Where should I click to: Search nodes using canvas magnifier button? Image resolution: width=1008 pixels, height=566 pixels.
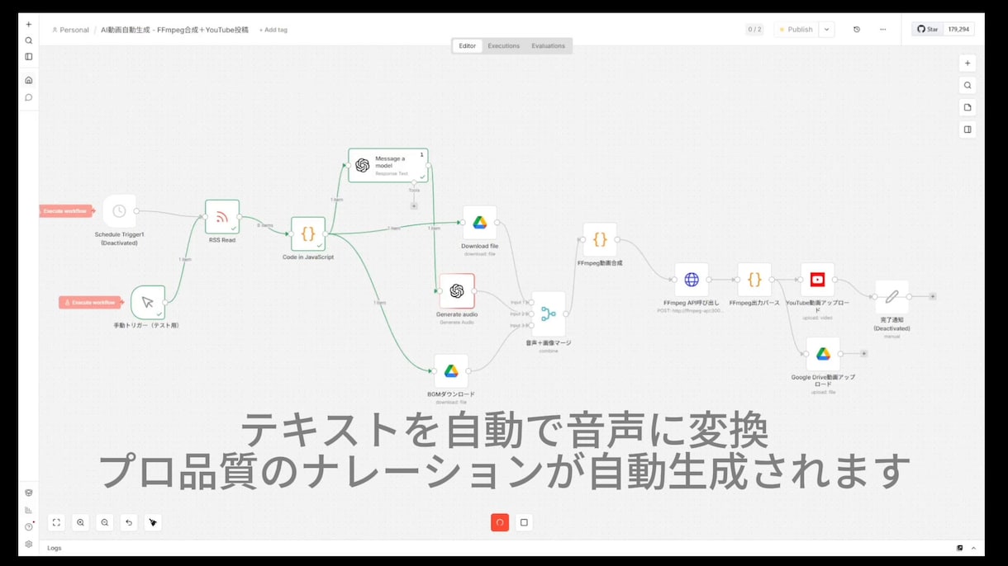pyautogui.click(x=968, y=85)
